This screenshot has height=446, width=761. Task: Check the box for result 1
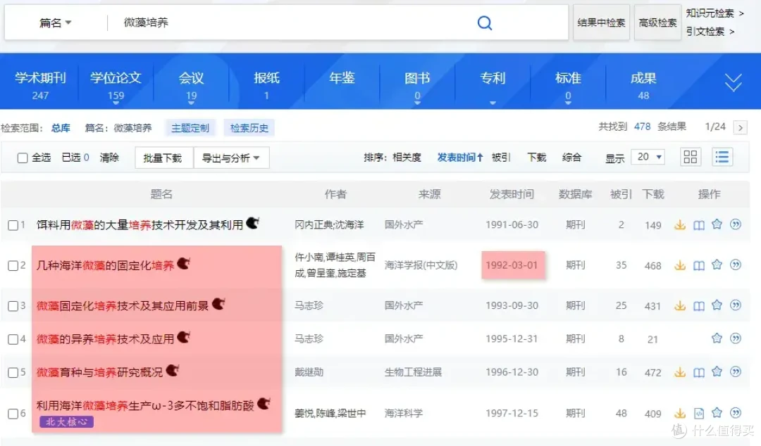(13, 225)
